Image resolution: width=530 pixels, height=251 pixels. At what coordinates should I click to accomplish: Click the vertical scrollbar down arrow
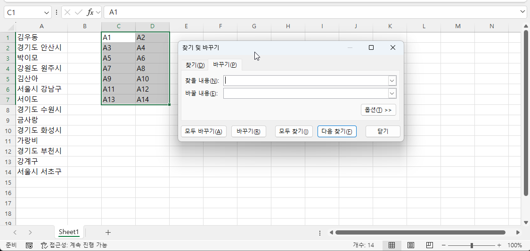click(526, 222)
